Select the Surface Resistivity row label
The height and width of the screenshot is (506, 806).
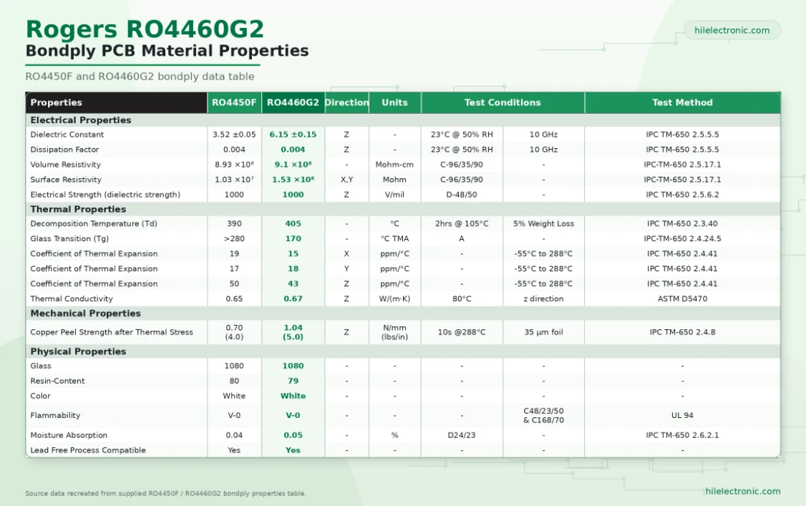pos(66,180)
